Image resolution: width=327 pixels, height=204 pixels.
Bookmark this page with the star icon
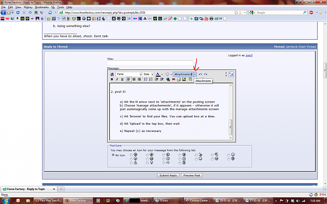pos(236,13)
